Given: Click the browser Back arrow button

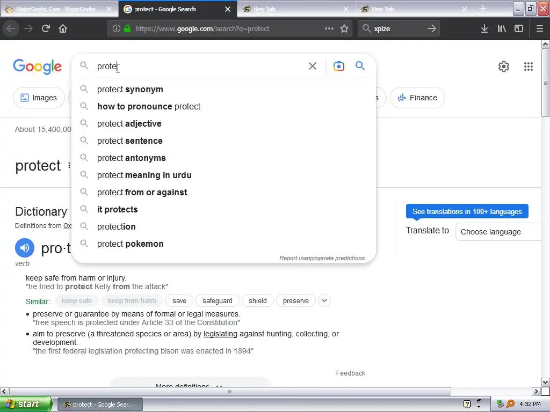Looking at the screenshot, I should pos(11,28).
